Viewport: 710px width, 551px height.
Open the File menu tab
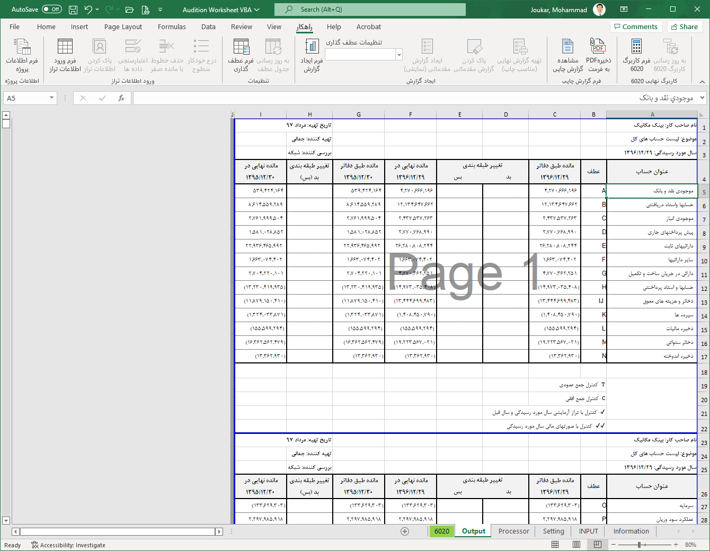14,26
